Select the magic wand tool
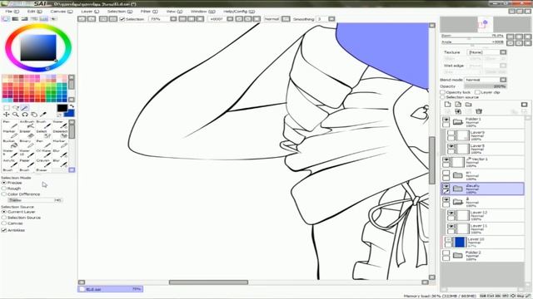The width and height of the screenshot is (533, 299). pos(25,108)
